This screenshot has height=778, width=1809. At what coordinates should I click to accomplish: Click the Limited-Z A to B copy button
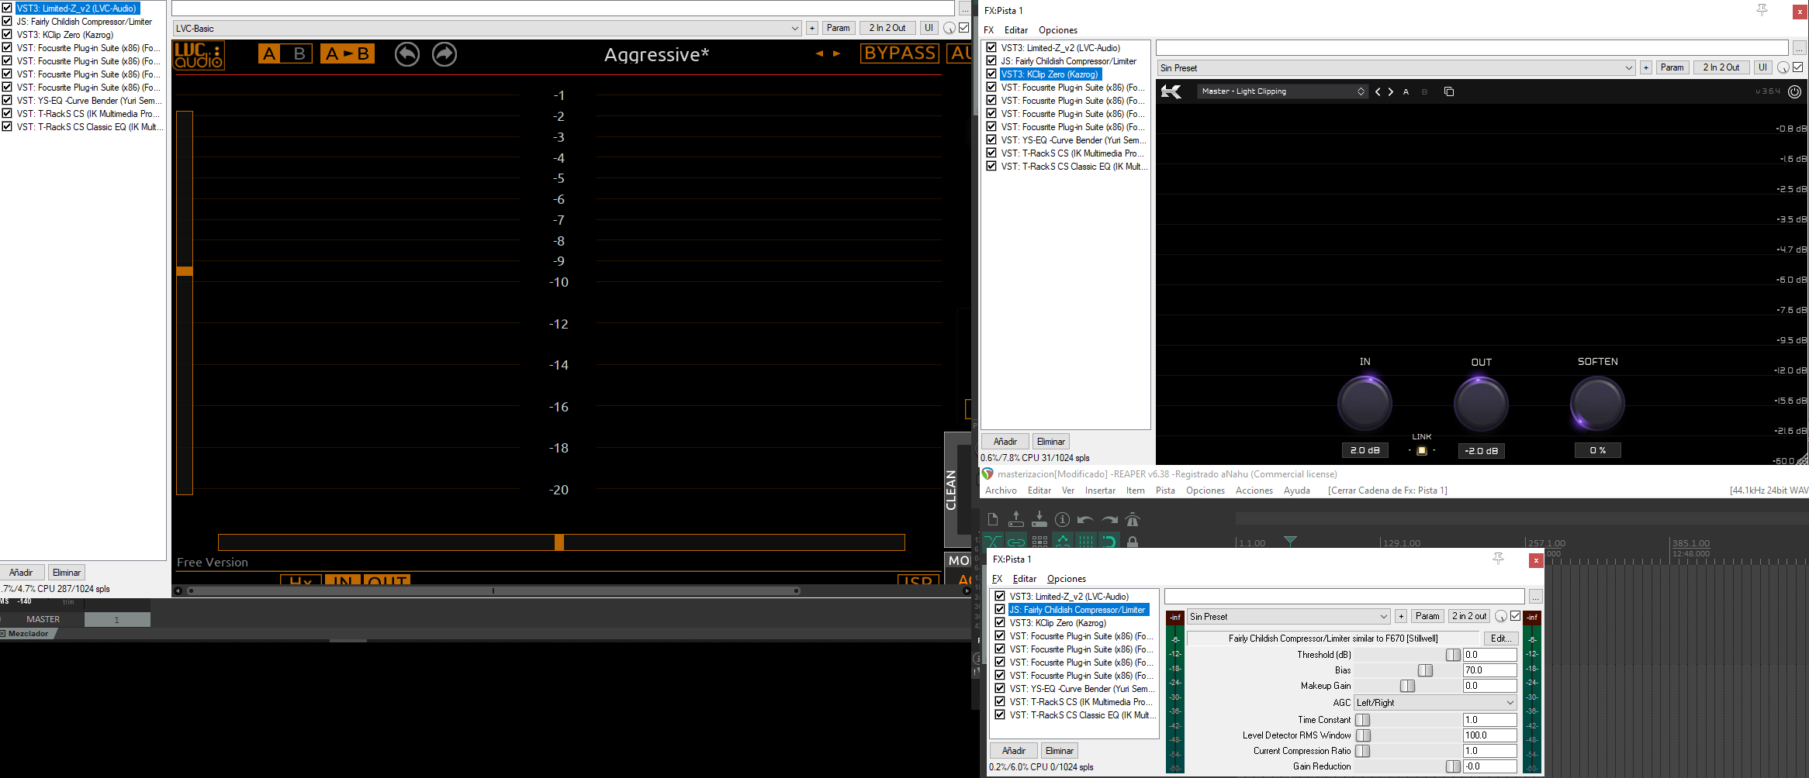[x=348, y=53]
